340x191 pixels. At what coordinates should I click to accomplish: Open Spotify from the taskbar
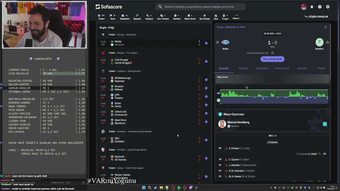pos(179,188)
